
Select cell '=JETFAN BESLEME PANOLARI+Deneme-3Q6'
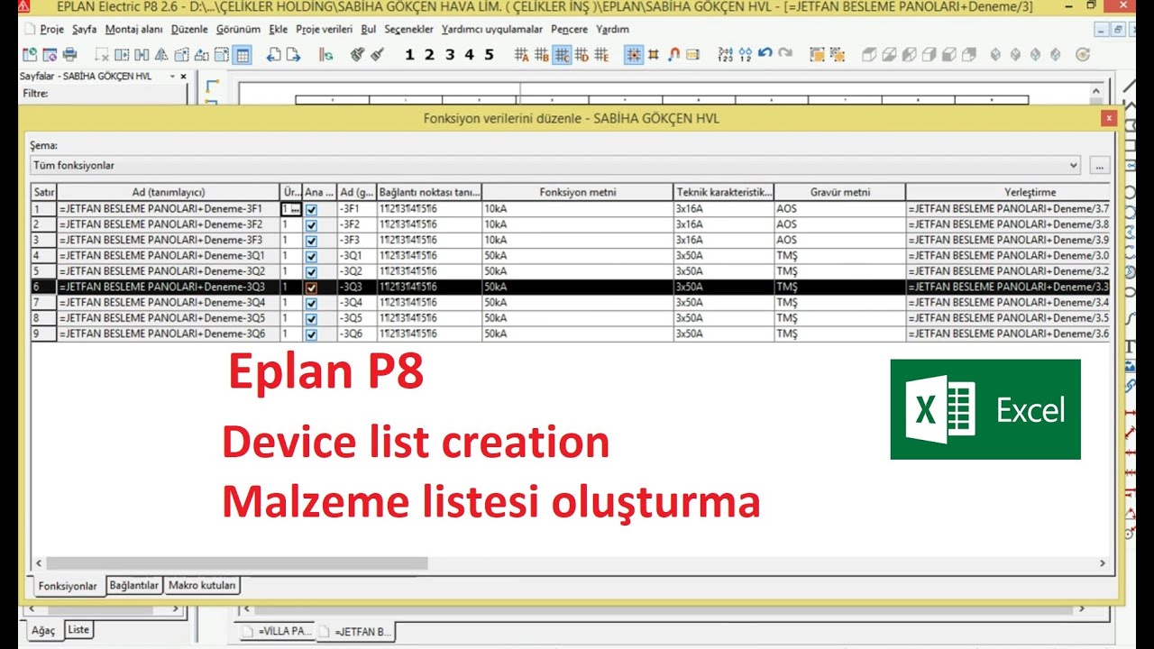[169, 334]
